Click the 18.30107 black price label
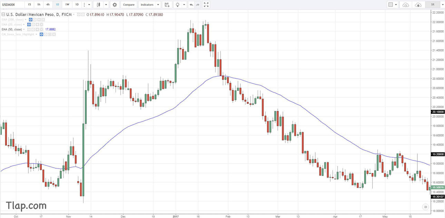The image size is (445, 218). [438, 197]
